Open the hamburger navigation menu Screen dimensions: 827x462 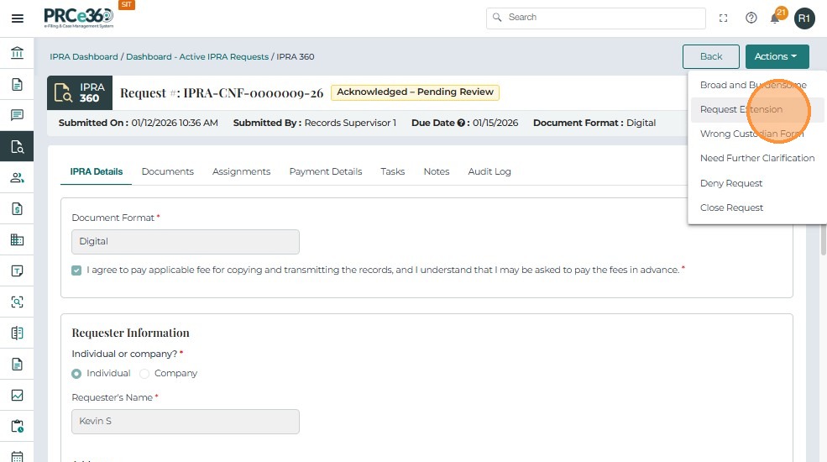click(18, 18)
